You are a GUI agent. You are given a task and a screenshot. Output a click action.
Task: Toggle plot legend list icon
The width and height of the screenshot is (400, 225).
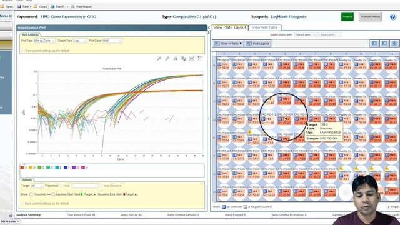tap(200, 59)
